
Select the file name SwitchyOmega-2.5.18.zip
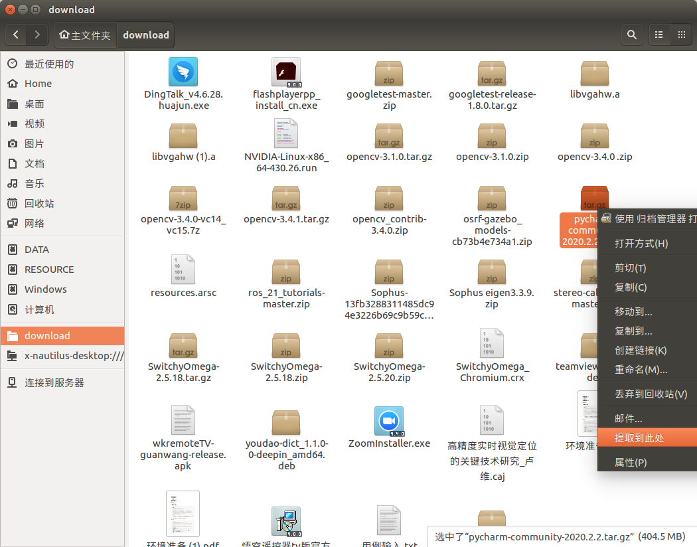(286, 372)
